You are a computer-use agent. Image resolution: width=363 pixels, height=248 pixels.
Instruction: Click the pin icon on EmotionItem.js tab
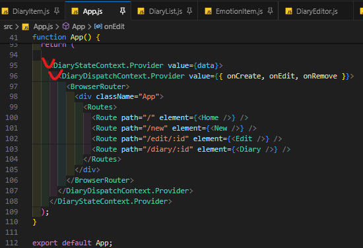tap(270, 11)
